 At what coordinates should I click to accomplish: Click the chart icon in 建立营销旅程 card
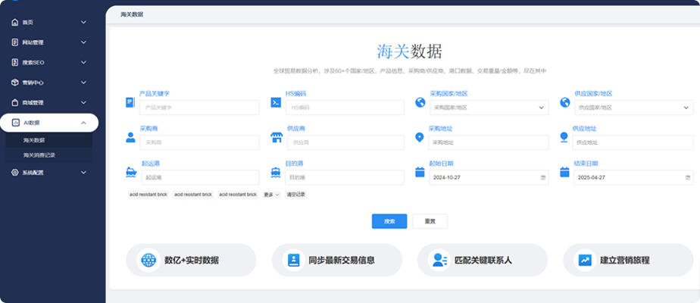pos(585,260)
